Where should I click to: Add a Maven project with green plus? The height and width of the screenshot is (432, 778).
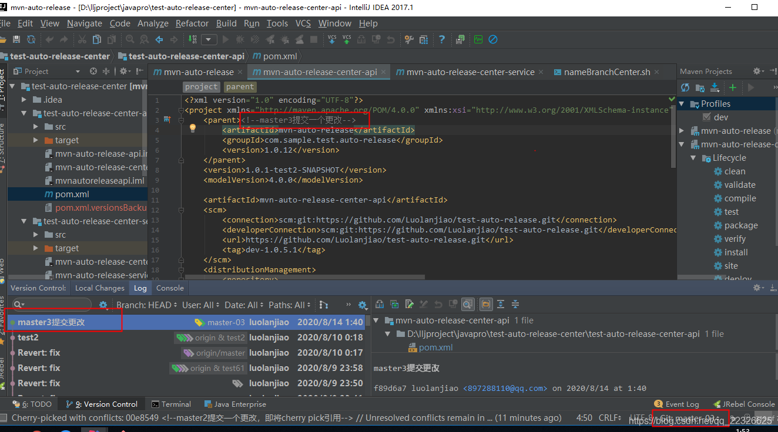coord(733,87)
